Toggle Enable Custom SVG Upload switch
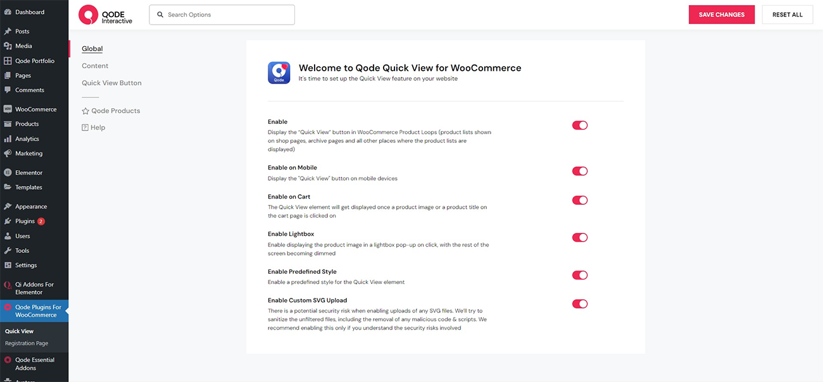 point(579,304)
